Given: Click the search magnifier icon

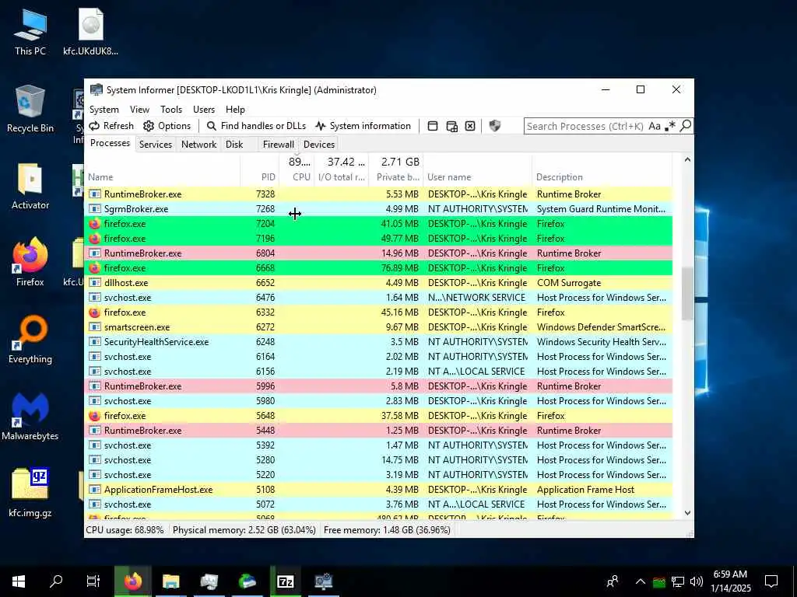Looking at the screenshot, I should coord(685,125).
